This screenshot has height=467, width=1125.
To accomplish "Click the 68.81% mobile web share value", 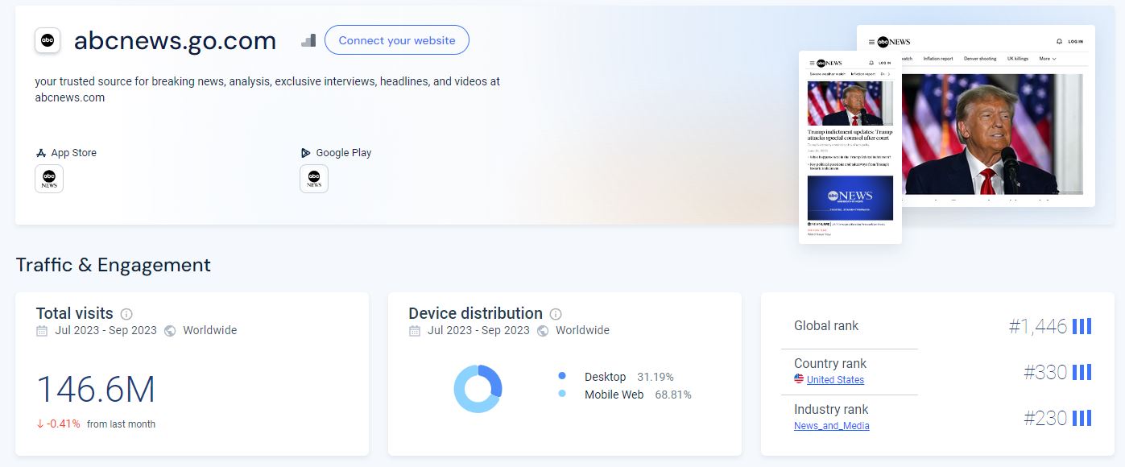I will point(673,395).
